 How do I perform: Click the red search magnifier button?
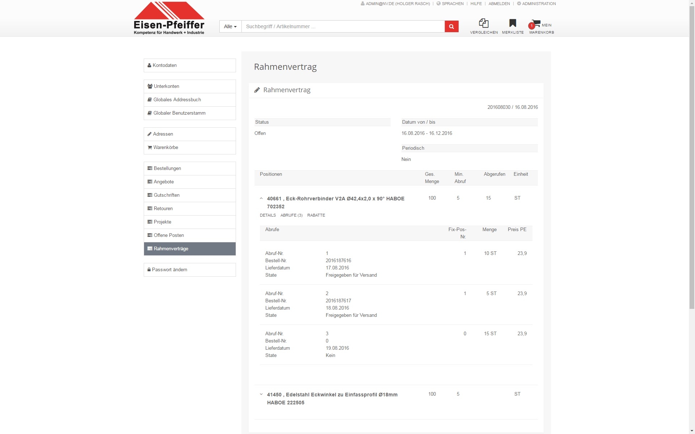[451, 26]
